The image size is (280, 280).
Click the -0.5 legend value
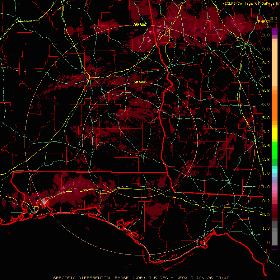(265, 215)
